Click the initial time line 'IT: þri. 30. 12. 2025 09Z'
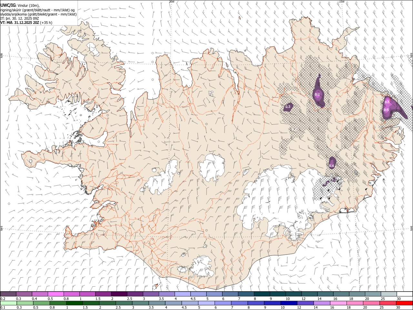Screen dimensions: 413x310 click(20, 18)
